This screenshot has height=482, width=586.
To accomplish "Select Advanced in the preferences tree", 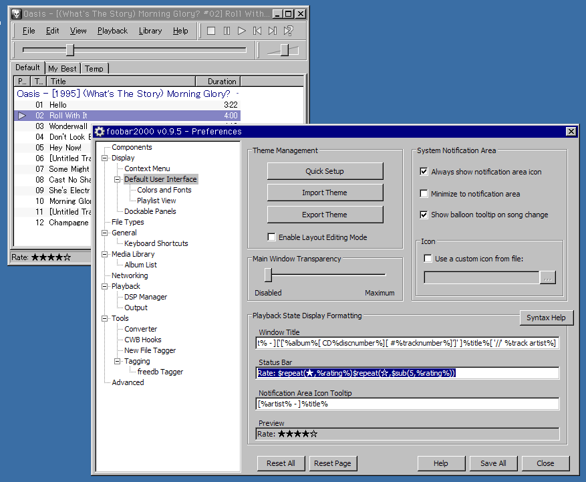I will [128, 382].
